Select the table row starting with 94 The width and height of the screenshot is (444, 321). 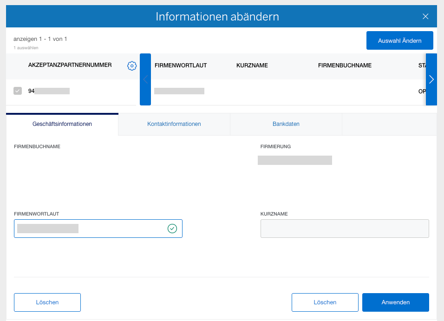[x=70, y=91]
